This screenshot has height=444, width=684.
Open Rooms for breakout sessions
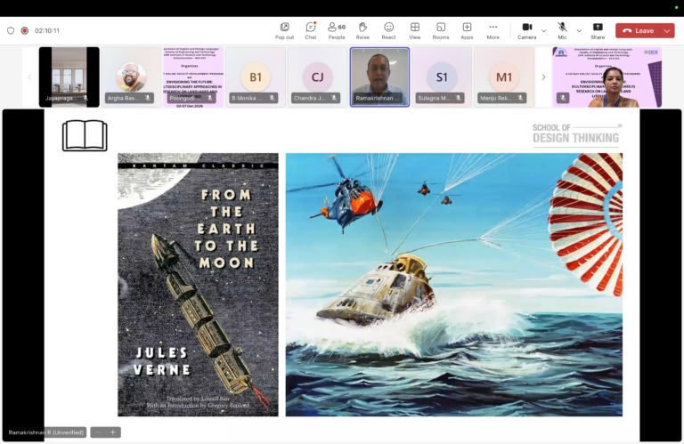tap(441, 30)
